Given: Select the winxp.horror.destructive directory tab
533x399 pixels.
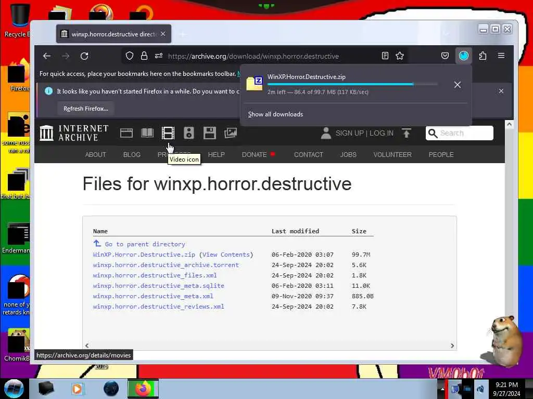Looking at the screenshot, I should point(114,34).
